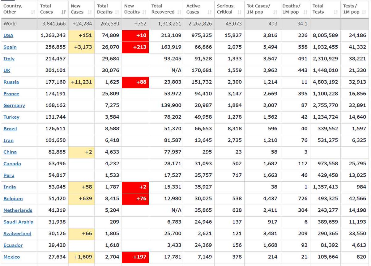Open the Ecuador country link
The image size is (371, 266).
(x=13, y=245)
